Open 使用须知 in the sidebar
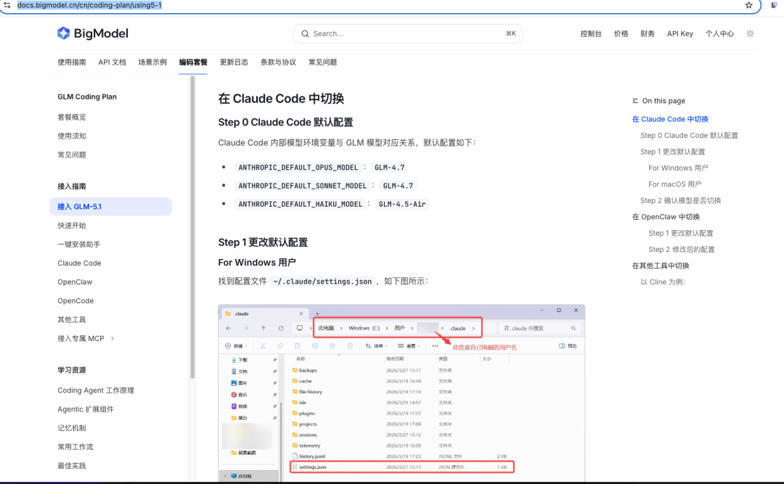The image size is (784, 484). point(71,136)
